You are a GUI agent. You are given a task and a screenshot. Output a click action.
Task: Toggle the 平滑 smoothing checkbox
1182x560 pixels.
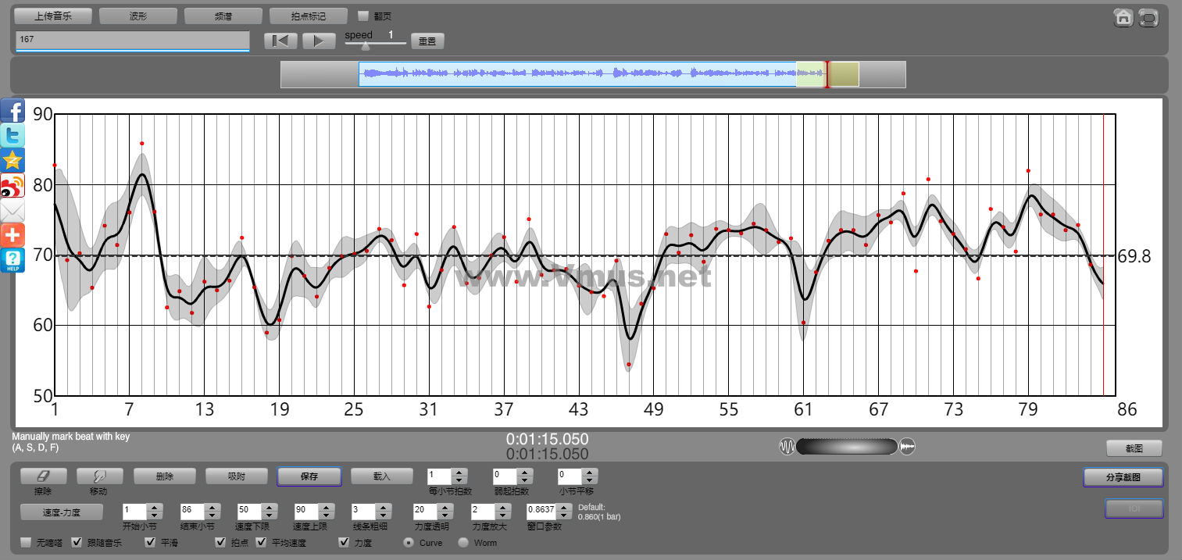click(150, 542)
